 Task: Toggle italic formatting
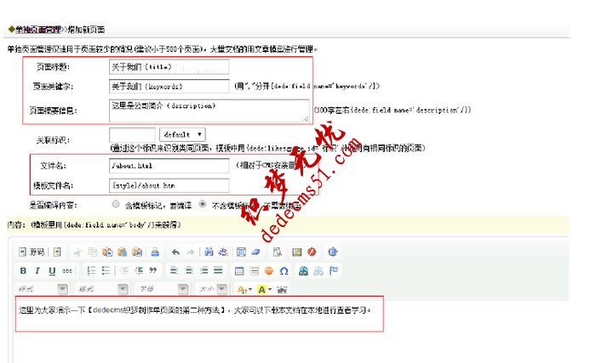click(x=37, y=270)
